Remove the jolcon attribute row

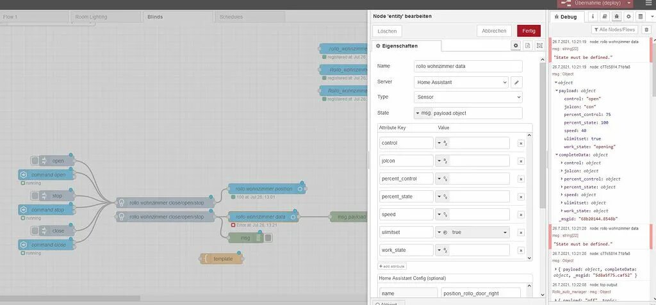tap(521, 161)
